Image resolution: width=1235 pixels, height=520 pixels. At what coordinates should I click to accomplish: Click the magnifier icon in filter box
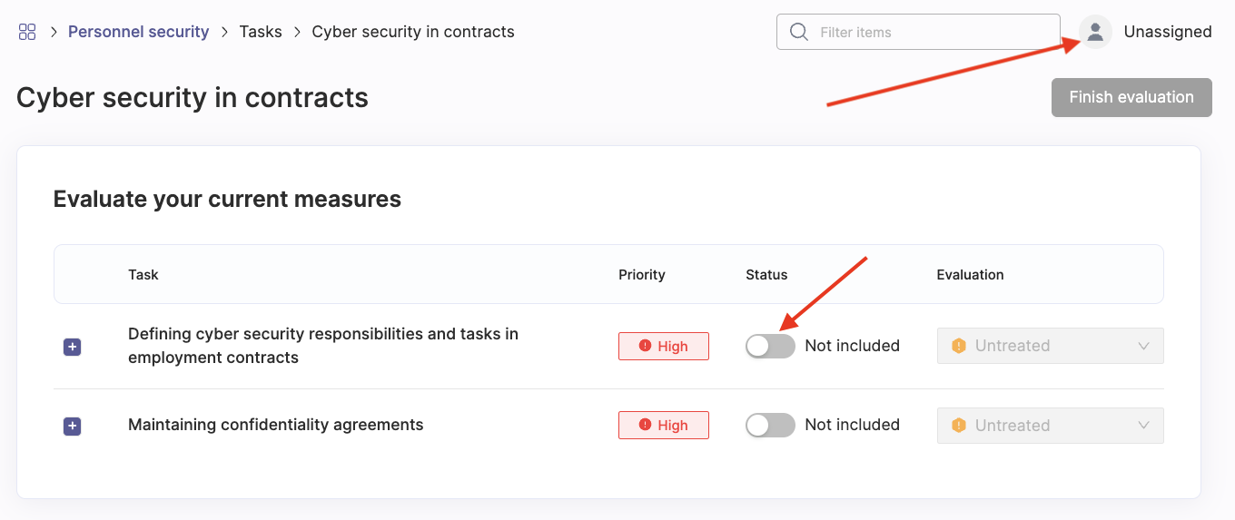[x=799, y=32]
